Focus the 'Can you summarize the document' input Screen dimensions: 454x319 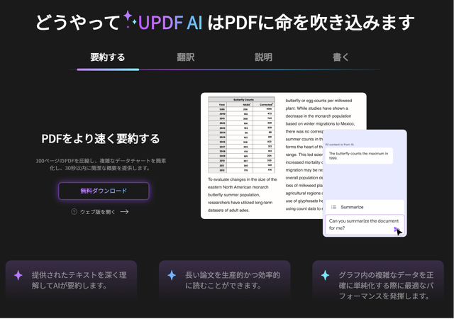click(365, 225)
